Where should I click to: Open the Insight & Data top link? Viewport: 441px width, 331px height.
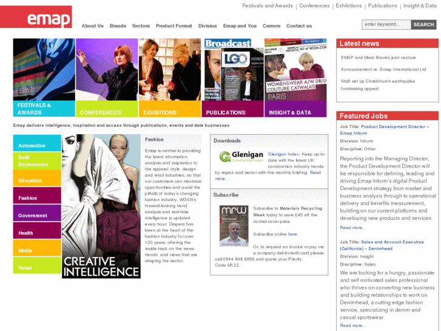click(x=420, y=5)
